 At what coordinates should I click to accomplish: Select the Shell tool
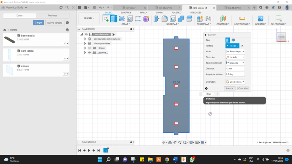coord(173,19)
